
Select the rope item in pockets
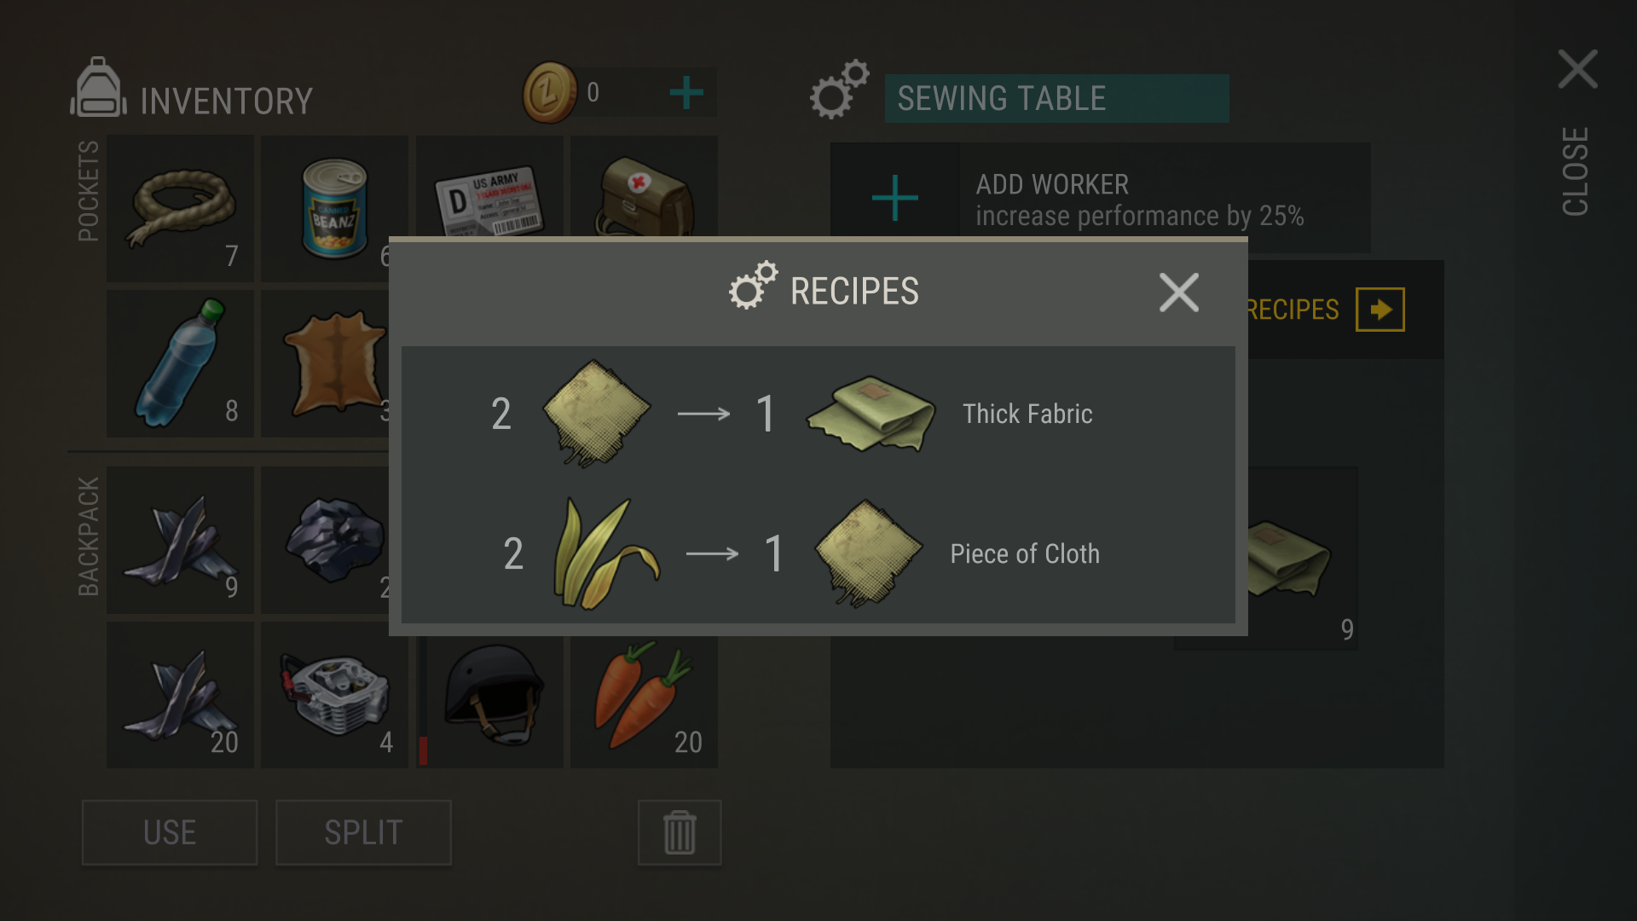tap(180, 209)
